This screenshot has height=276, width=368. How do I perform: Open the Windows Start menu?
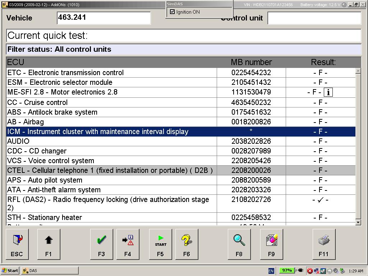pos(10,271)
